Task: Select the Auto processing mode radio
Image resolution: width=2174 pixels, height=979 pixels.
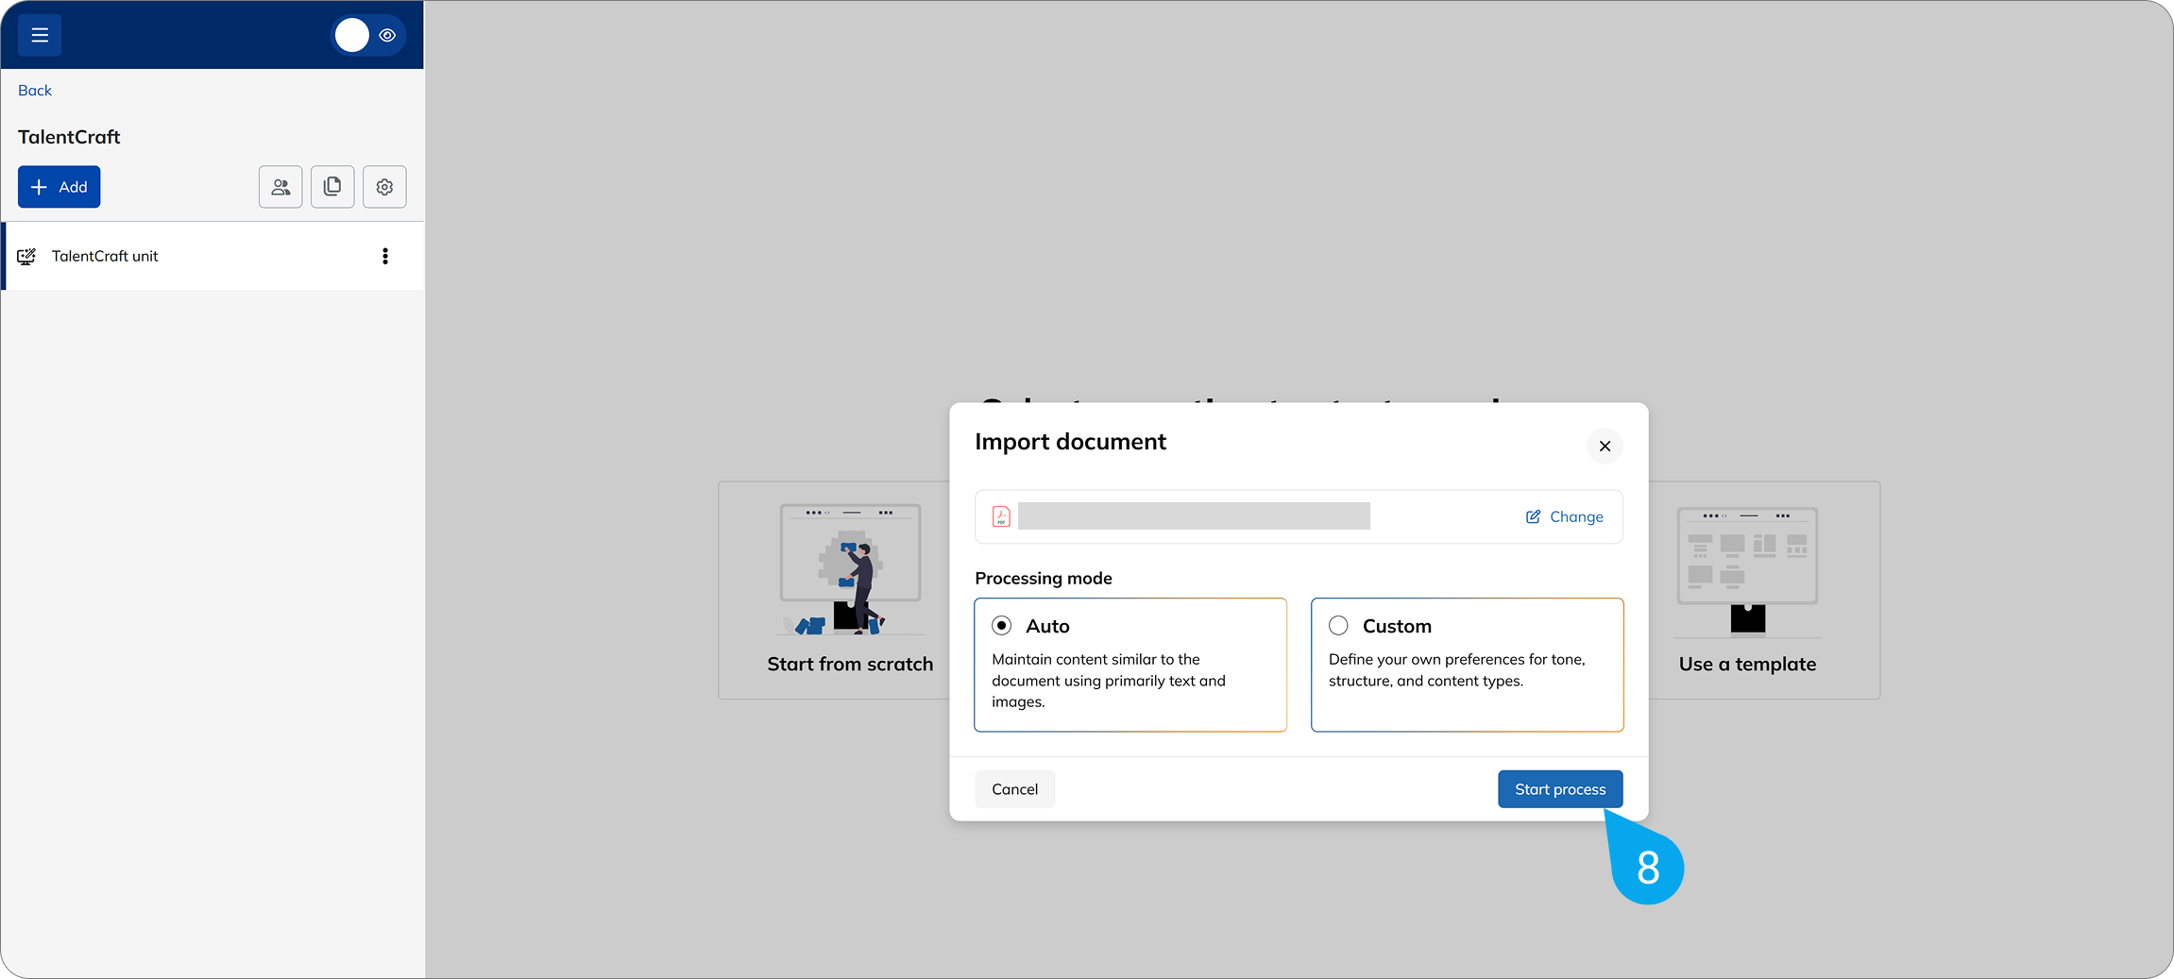Action: click(1002, 626)
